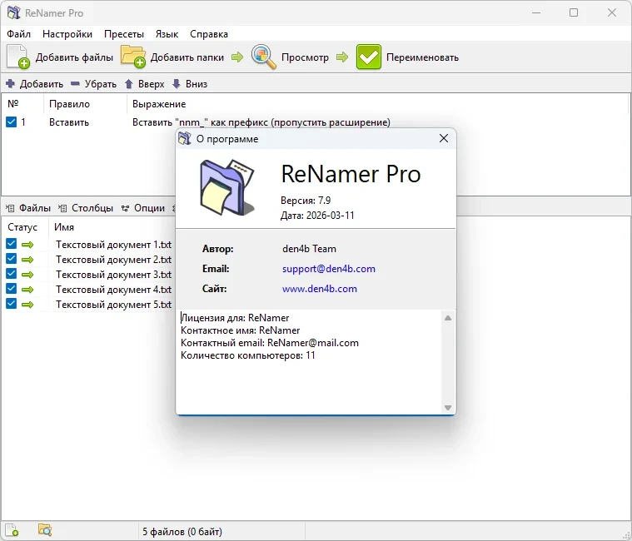Select file Текстовый документ 1.txt
This screenshot has height=541, width=632.
coord(113,245)
